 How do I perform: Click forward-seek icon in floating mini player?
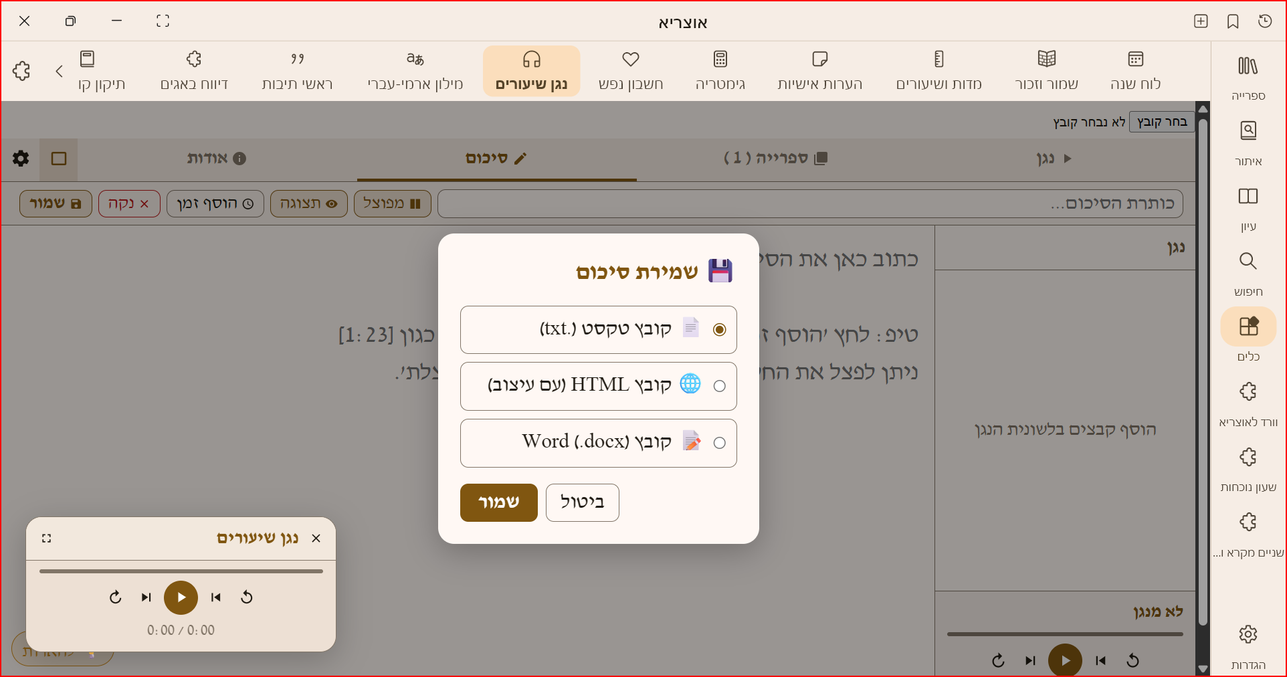[115, 597]
